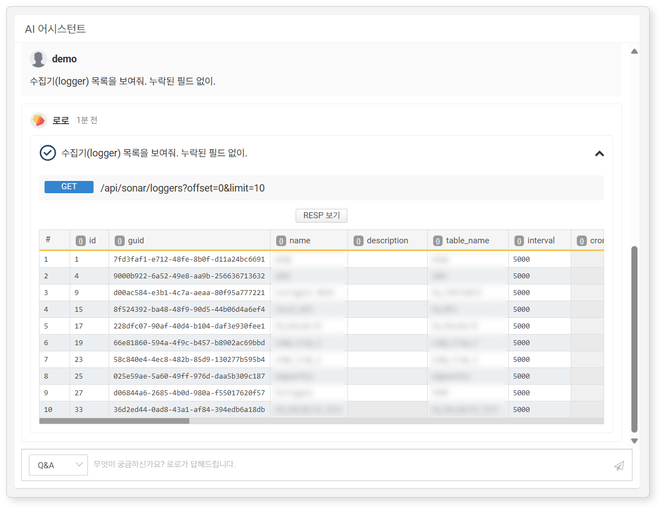The width and height of the screenshot is (662, 510).
Task: Click the description column header label
Action: pyautogui.click(x=387, y=241)
